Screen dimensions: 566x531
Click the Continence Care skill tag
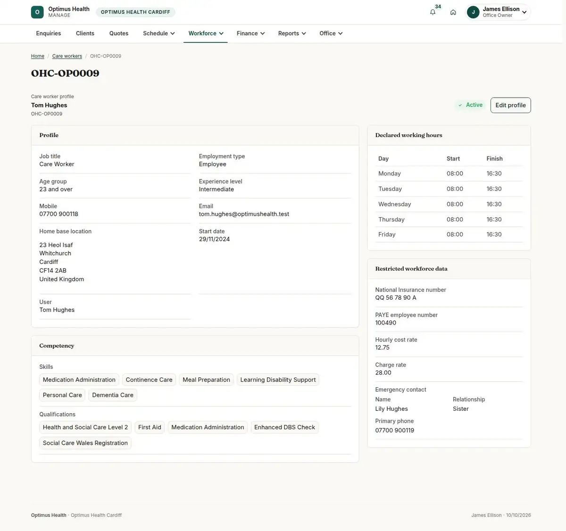click(x=149, y=380)
